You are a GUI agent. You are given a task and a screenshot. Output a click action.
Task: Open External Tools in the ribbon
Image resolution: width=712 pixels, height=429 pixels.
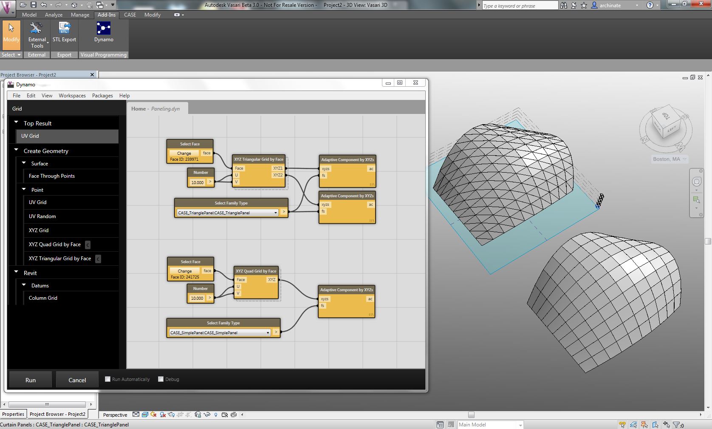[x=37, y=34]
